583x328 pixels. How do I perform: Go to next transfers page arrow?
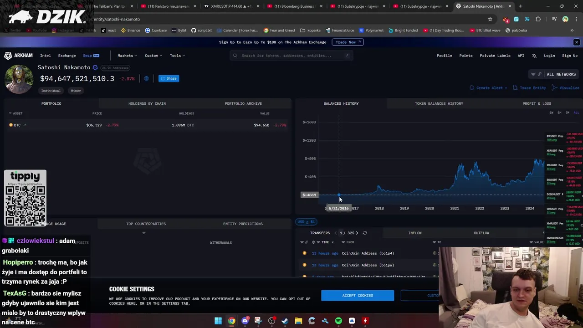[x=357, y=233]
